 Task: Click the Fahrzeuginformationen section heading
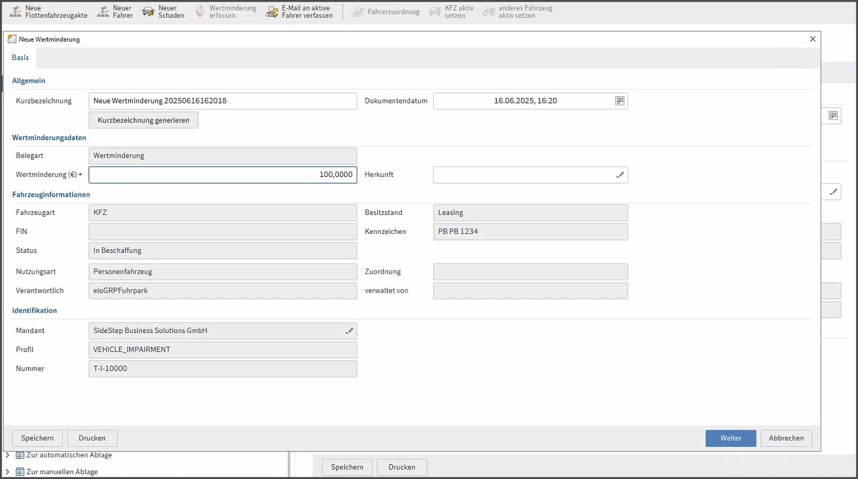pos(51,195)
